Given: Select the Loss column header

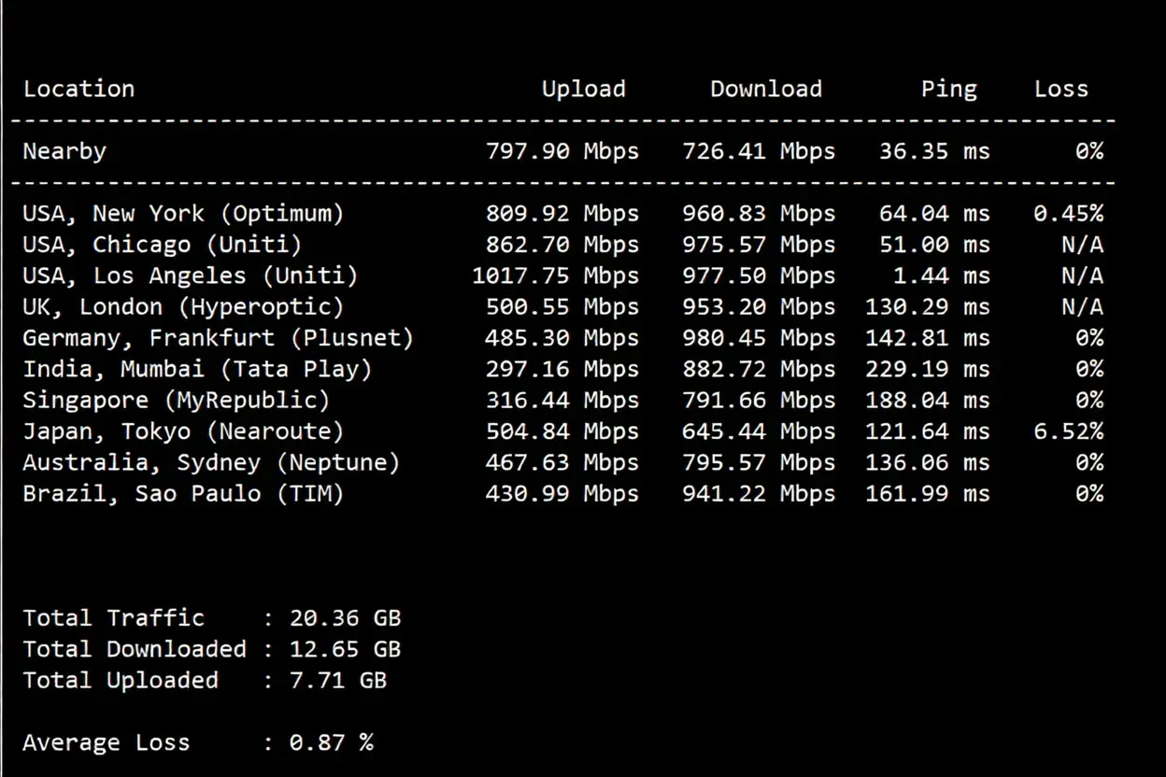Looking at the screenshot, I should coord(1061,89).
